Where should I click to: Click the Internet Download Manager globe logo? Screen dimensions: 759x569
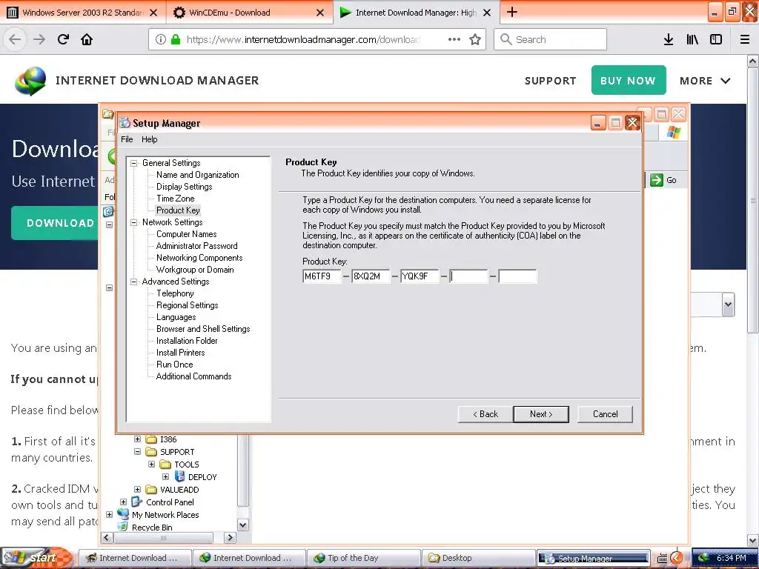point(30,80)
